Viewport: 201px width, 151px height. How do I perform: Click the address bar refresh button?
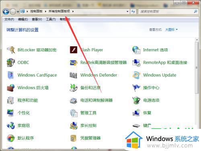[133, 11]
